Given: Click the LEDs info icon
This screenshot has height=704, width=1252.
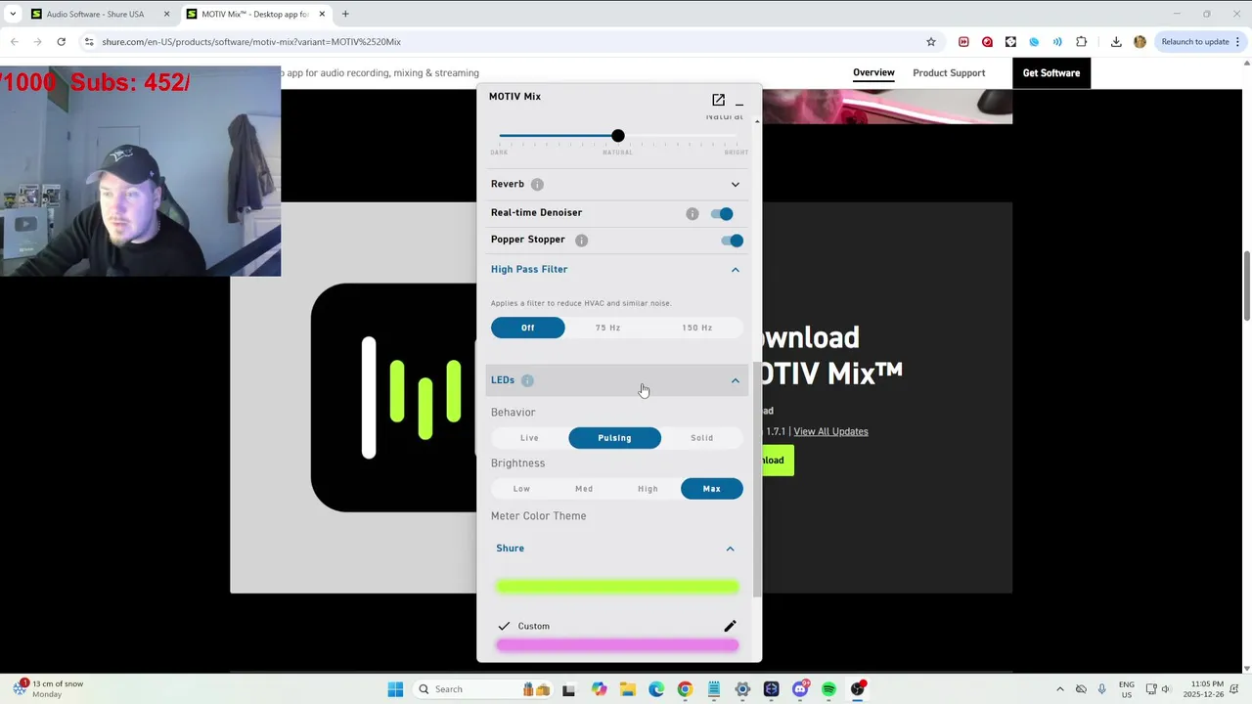Looking at the screenshot, I should 527,380.
